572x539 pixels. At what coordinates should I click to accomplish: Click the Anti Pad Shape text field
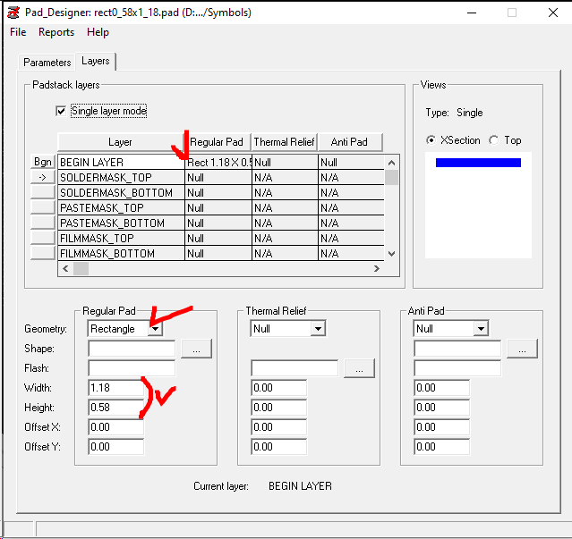click(457, 349)
